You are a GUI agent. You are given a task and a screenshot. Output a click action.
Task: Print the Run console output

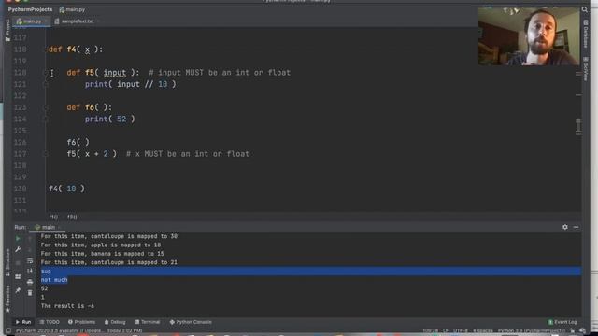tap(30, 282)
